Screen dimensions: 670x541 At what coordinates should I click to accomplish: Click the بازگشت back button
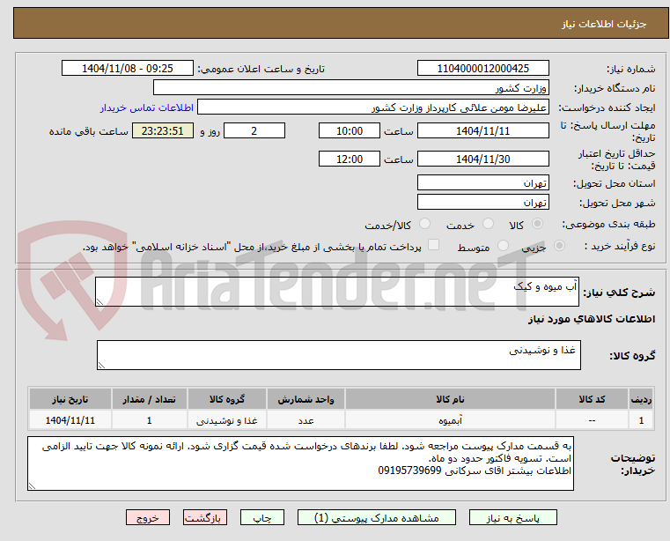pos(204,518)
